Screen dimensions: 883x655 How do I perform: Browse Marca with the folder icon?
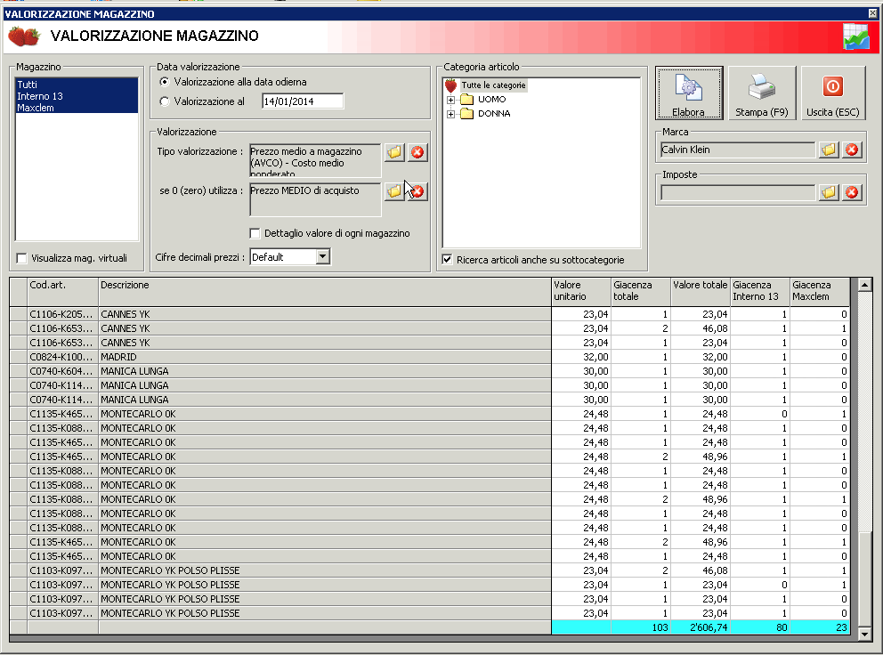tap(829, 150)
